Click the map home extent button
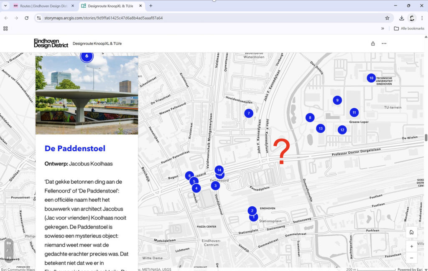 click(x=412, y=233)
